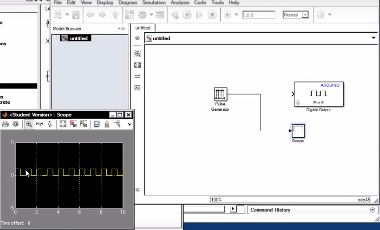The height and width of the screenshot is (230, 380).
Task: Click the simulation stop time field
Action: pyautogui.click(x=259, y=15)
